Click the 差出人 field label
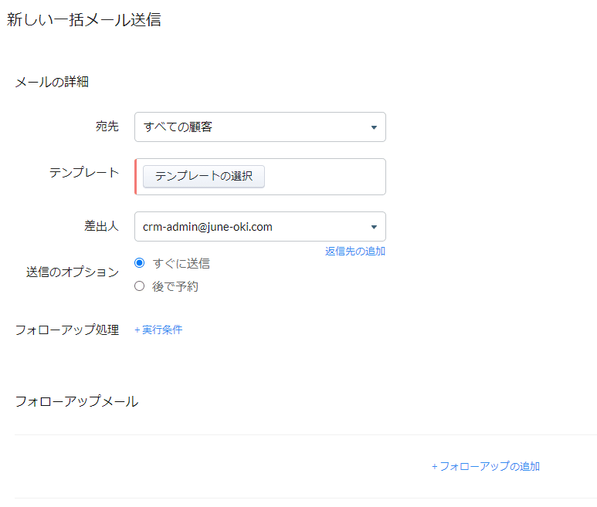 tap(101, 225)
